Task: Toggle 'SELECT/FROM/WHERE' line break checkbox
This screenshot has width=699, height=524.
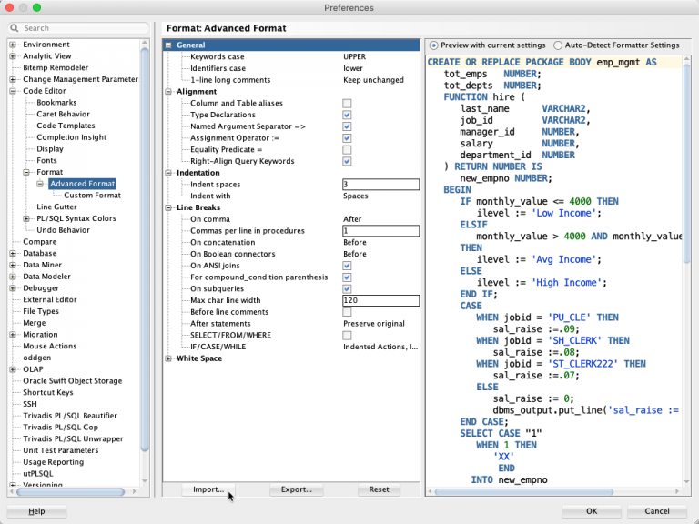Action: [347, 335]
